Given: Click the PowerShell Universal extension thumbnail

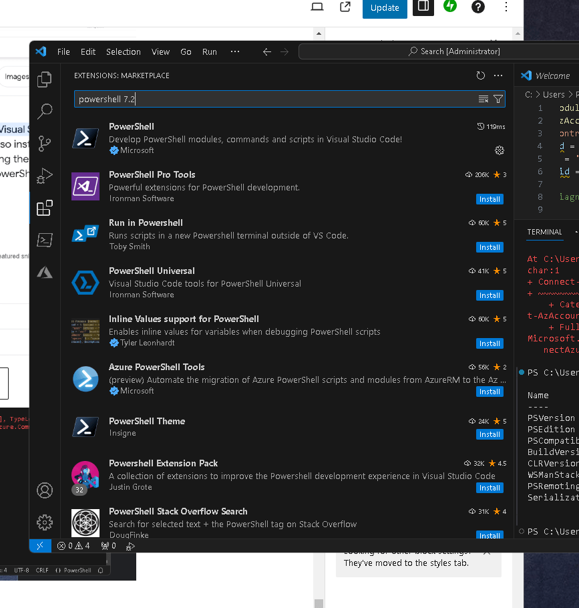Looking at the screenshot, I should (x=85, y=283).
